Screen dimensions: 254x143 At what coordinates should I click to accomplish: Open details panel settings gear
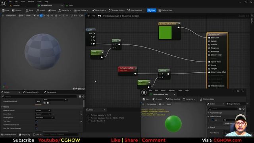click(83, 97)
